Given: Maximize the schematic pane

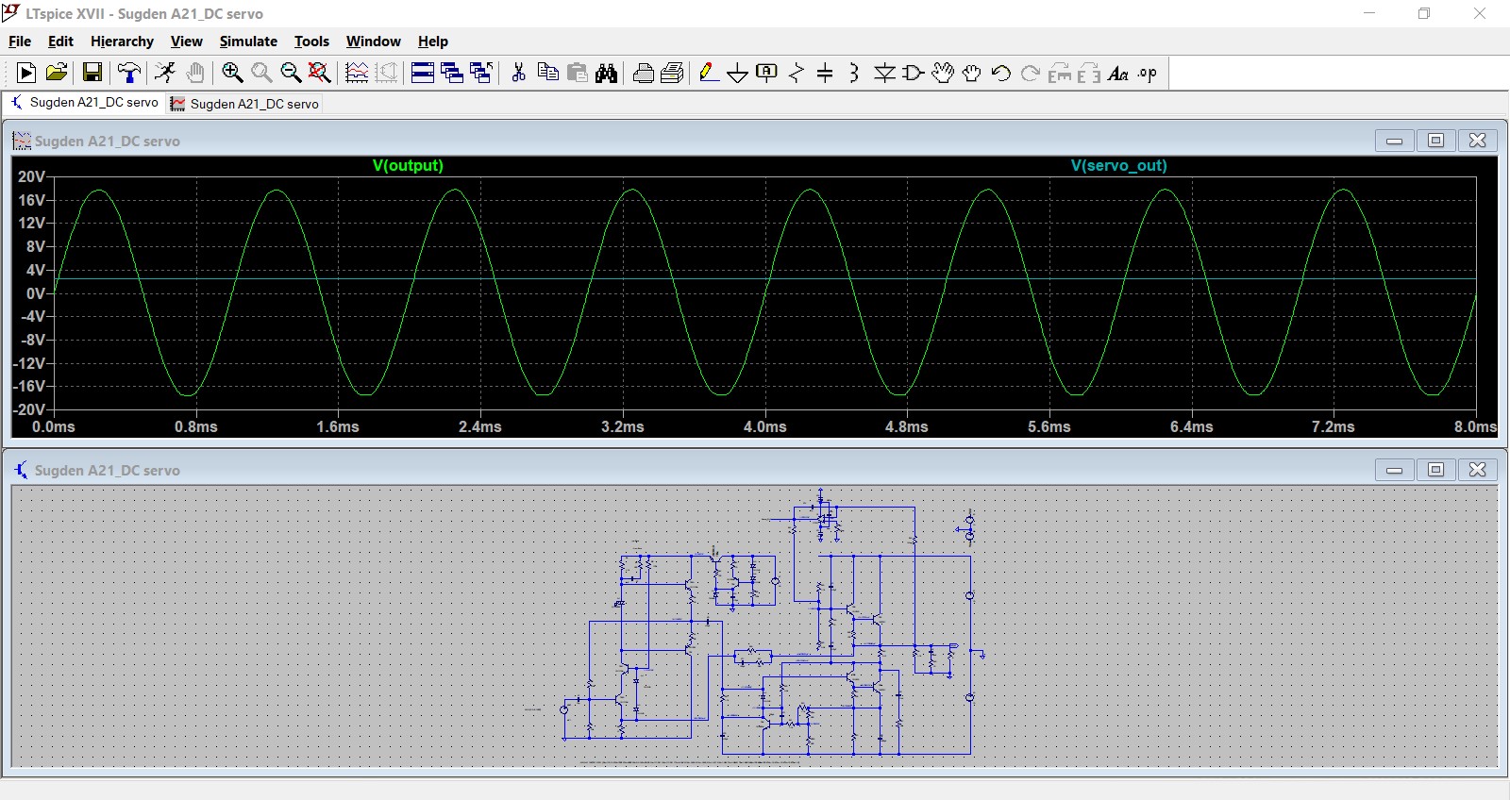Looking at the screenshot, I should [1435, 470].
